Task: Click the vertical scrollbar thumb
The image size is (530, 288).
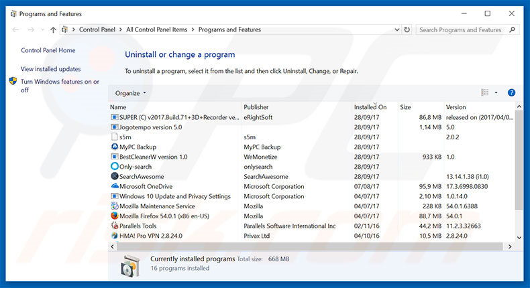Action: (519, 160)
